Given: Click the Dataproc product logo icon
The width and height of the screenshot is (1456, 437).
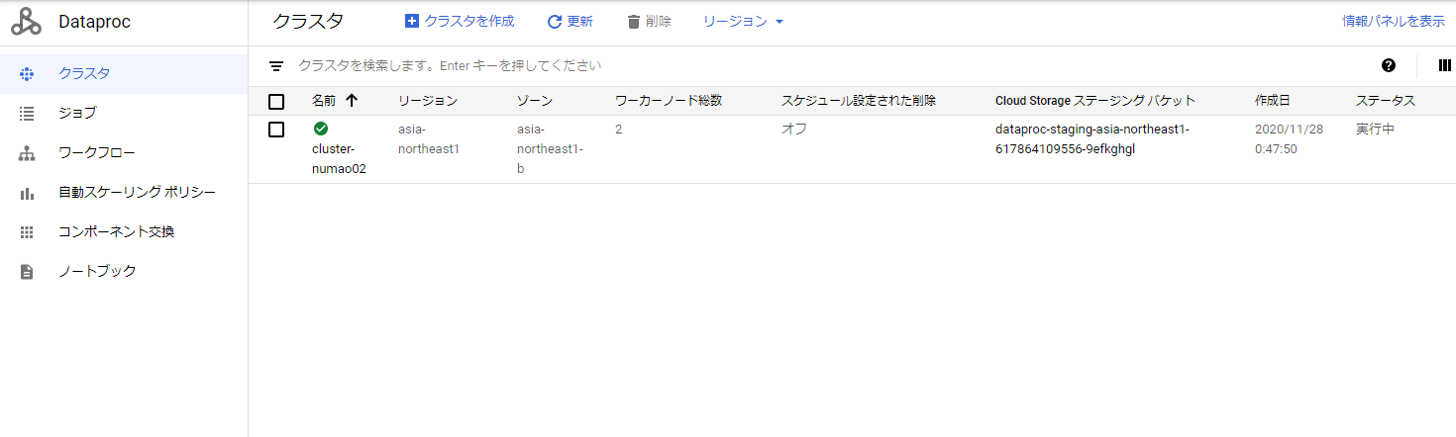Looking at the screenshot, I should tap(27, 22).
